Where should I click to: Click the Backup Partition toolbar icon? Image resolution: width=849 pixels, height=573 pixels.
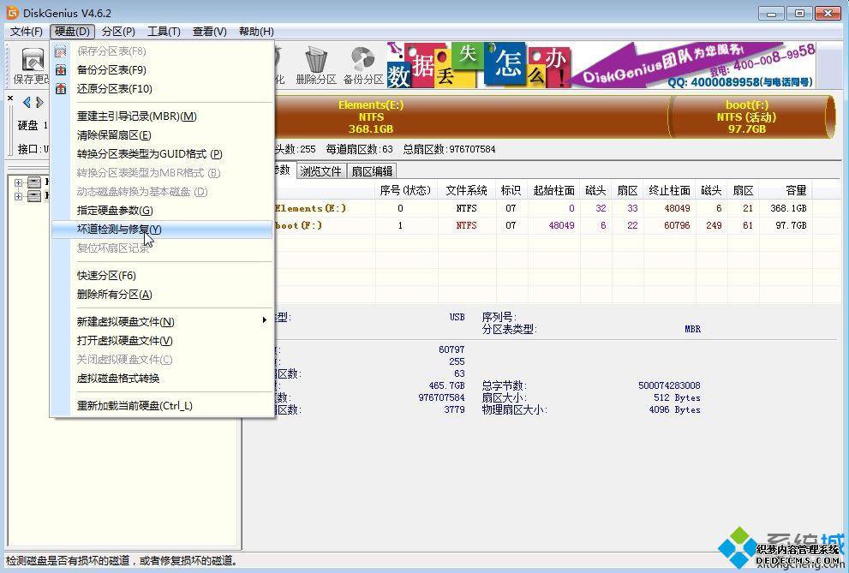click(362, 66)
